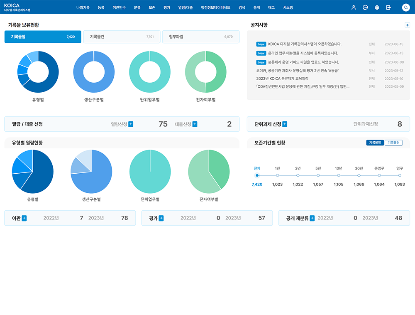Click the 생산구분별 pie chart in 열람현황
Screen dimensions: 415x315
coord(91,172)
